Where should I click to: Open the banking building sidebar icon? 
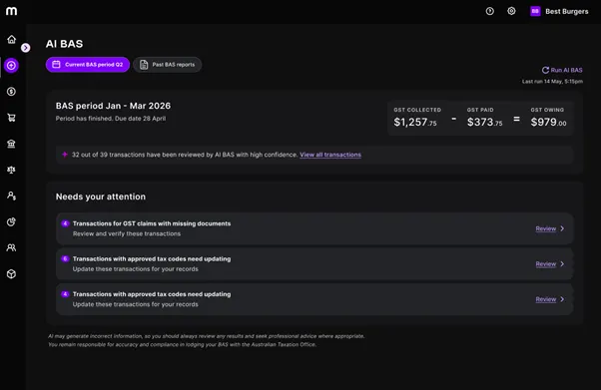coord(11,144)
